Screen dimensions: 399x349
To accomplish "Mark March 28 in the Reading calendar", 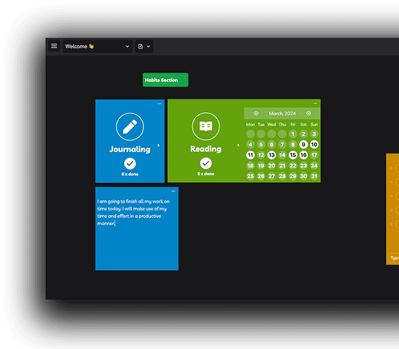I will pyautogui.click(x=282, y=176).
